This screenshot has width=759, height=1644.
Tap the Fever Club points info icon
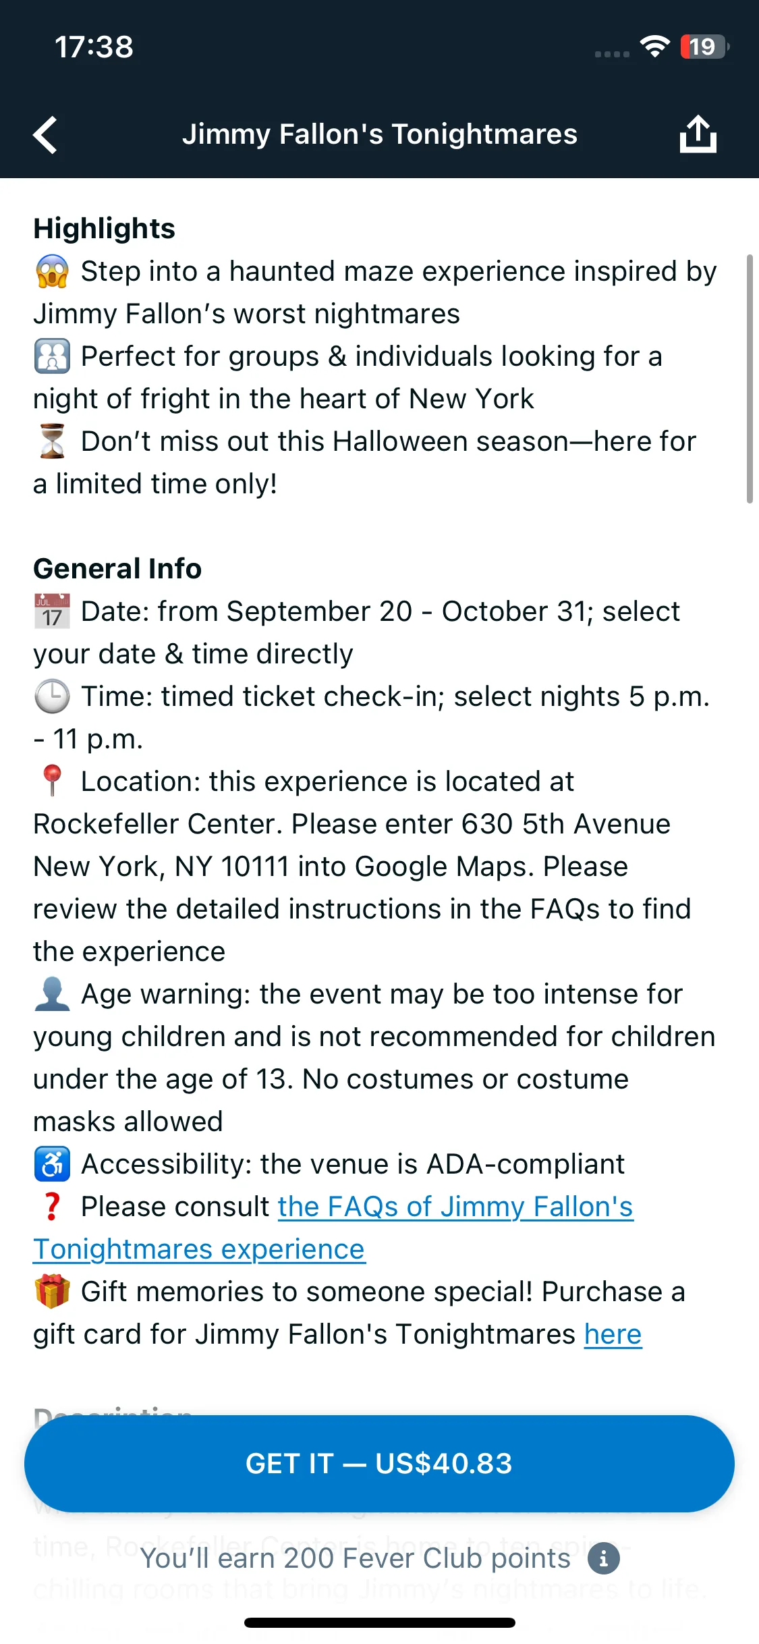tap(604, 1559)
